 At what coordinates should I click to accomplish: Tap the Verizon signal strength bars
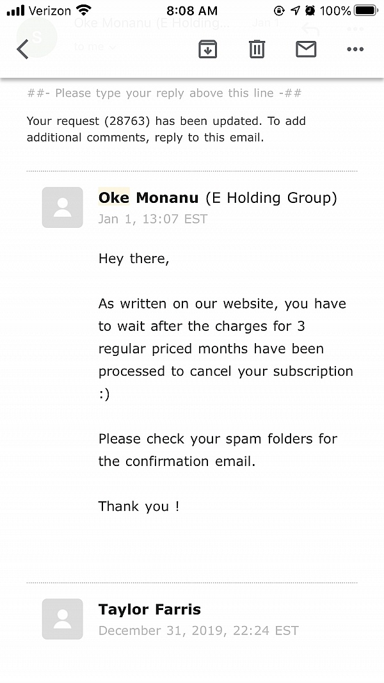click(15, 10)
